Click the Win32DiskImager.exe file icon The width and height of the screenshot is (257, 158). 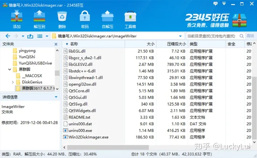(x=66, y=137)
